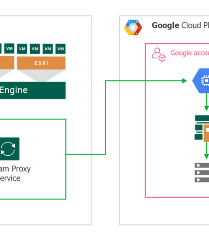Screen dimensions: 209x239
Task: Click the Veeam Proxy sync arrows icon
Action: click(8, 149)
